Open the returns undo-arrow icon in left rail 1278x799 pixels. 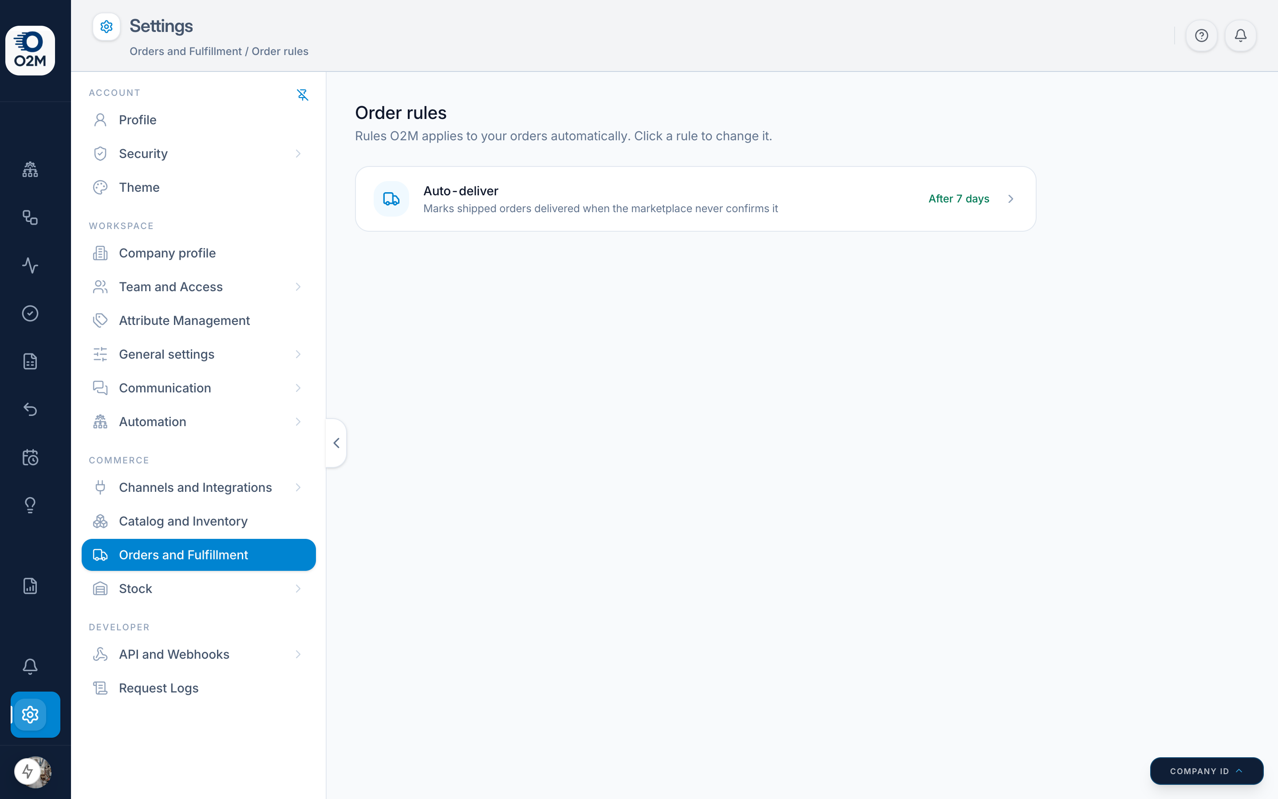30,409
